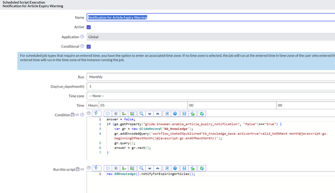Image resolution: width=335 pixels, height=193 pixels.
Task: Click help icon next to Conditional label
Action: click(82, 46)
